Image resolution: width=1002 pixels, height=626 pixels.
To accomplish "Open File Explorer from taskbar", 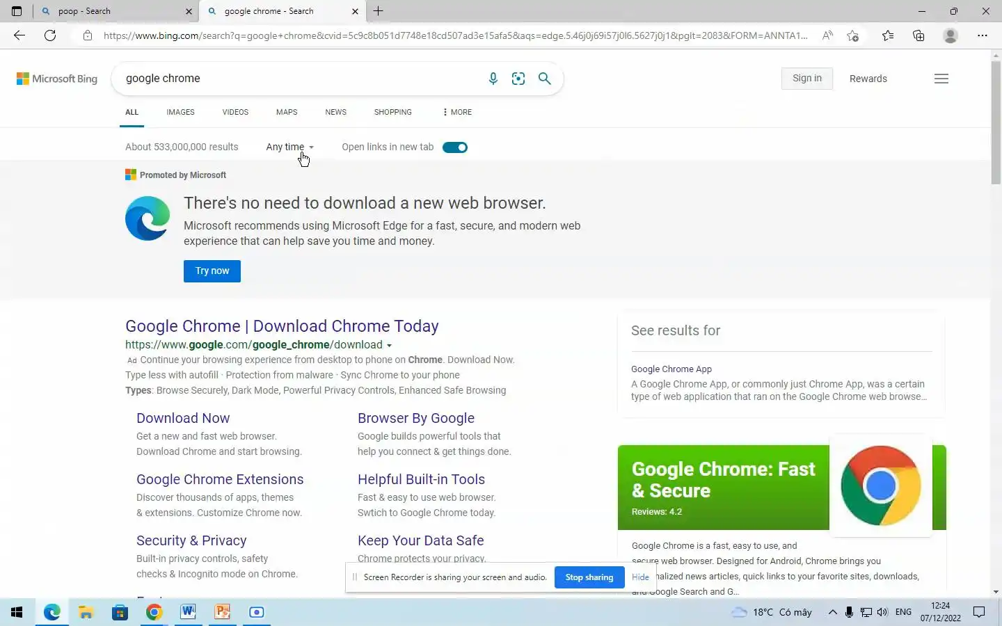I will pos(86,612).
